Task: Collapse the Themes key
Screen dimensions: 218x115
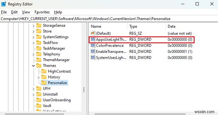Action: point(33,66)
